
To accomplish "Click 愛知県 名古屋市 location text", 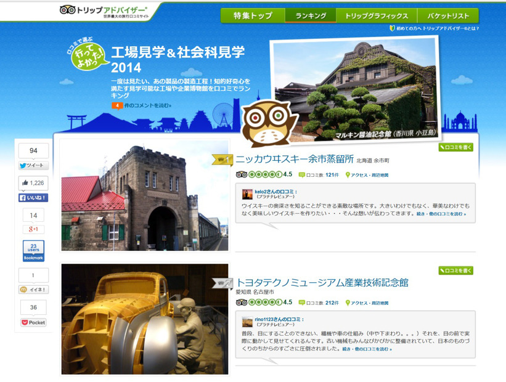I will [255, 292].
